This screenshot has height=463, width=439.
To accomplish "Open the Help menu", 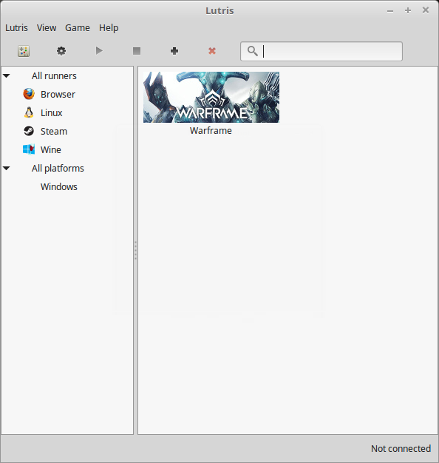I will tap(109, 28).
